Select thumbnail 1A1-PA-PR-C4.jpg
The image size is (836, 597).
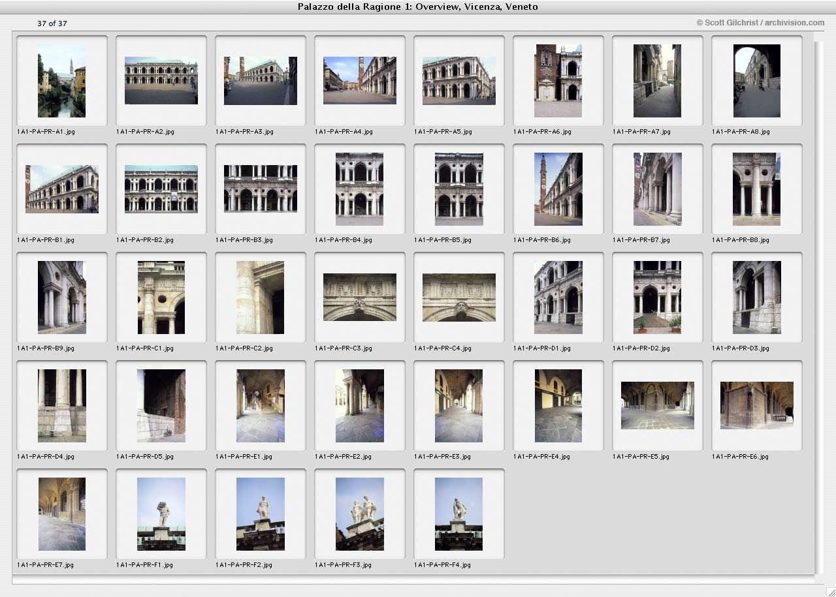[x=459, y=298]
